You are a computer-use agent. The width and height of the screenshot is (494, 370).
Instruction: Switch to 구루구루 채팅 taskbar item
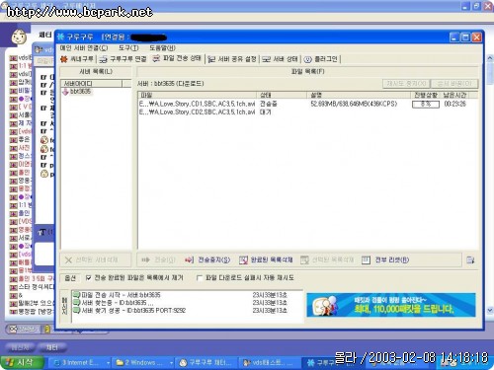coord(206,362)
